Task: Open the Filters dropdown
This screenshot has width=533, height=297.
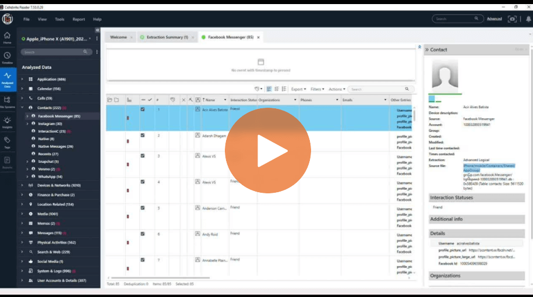Action: (x=317, y=89)
